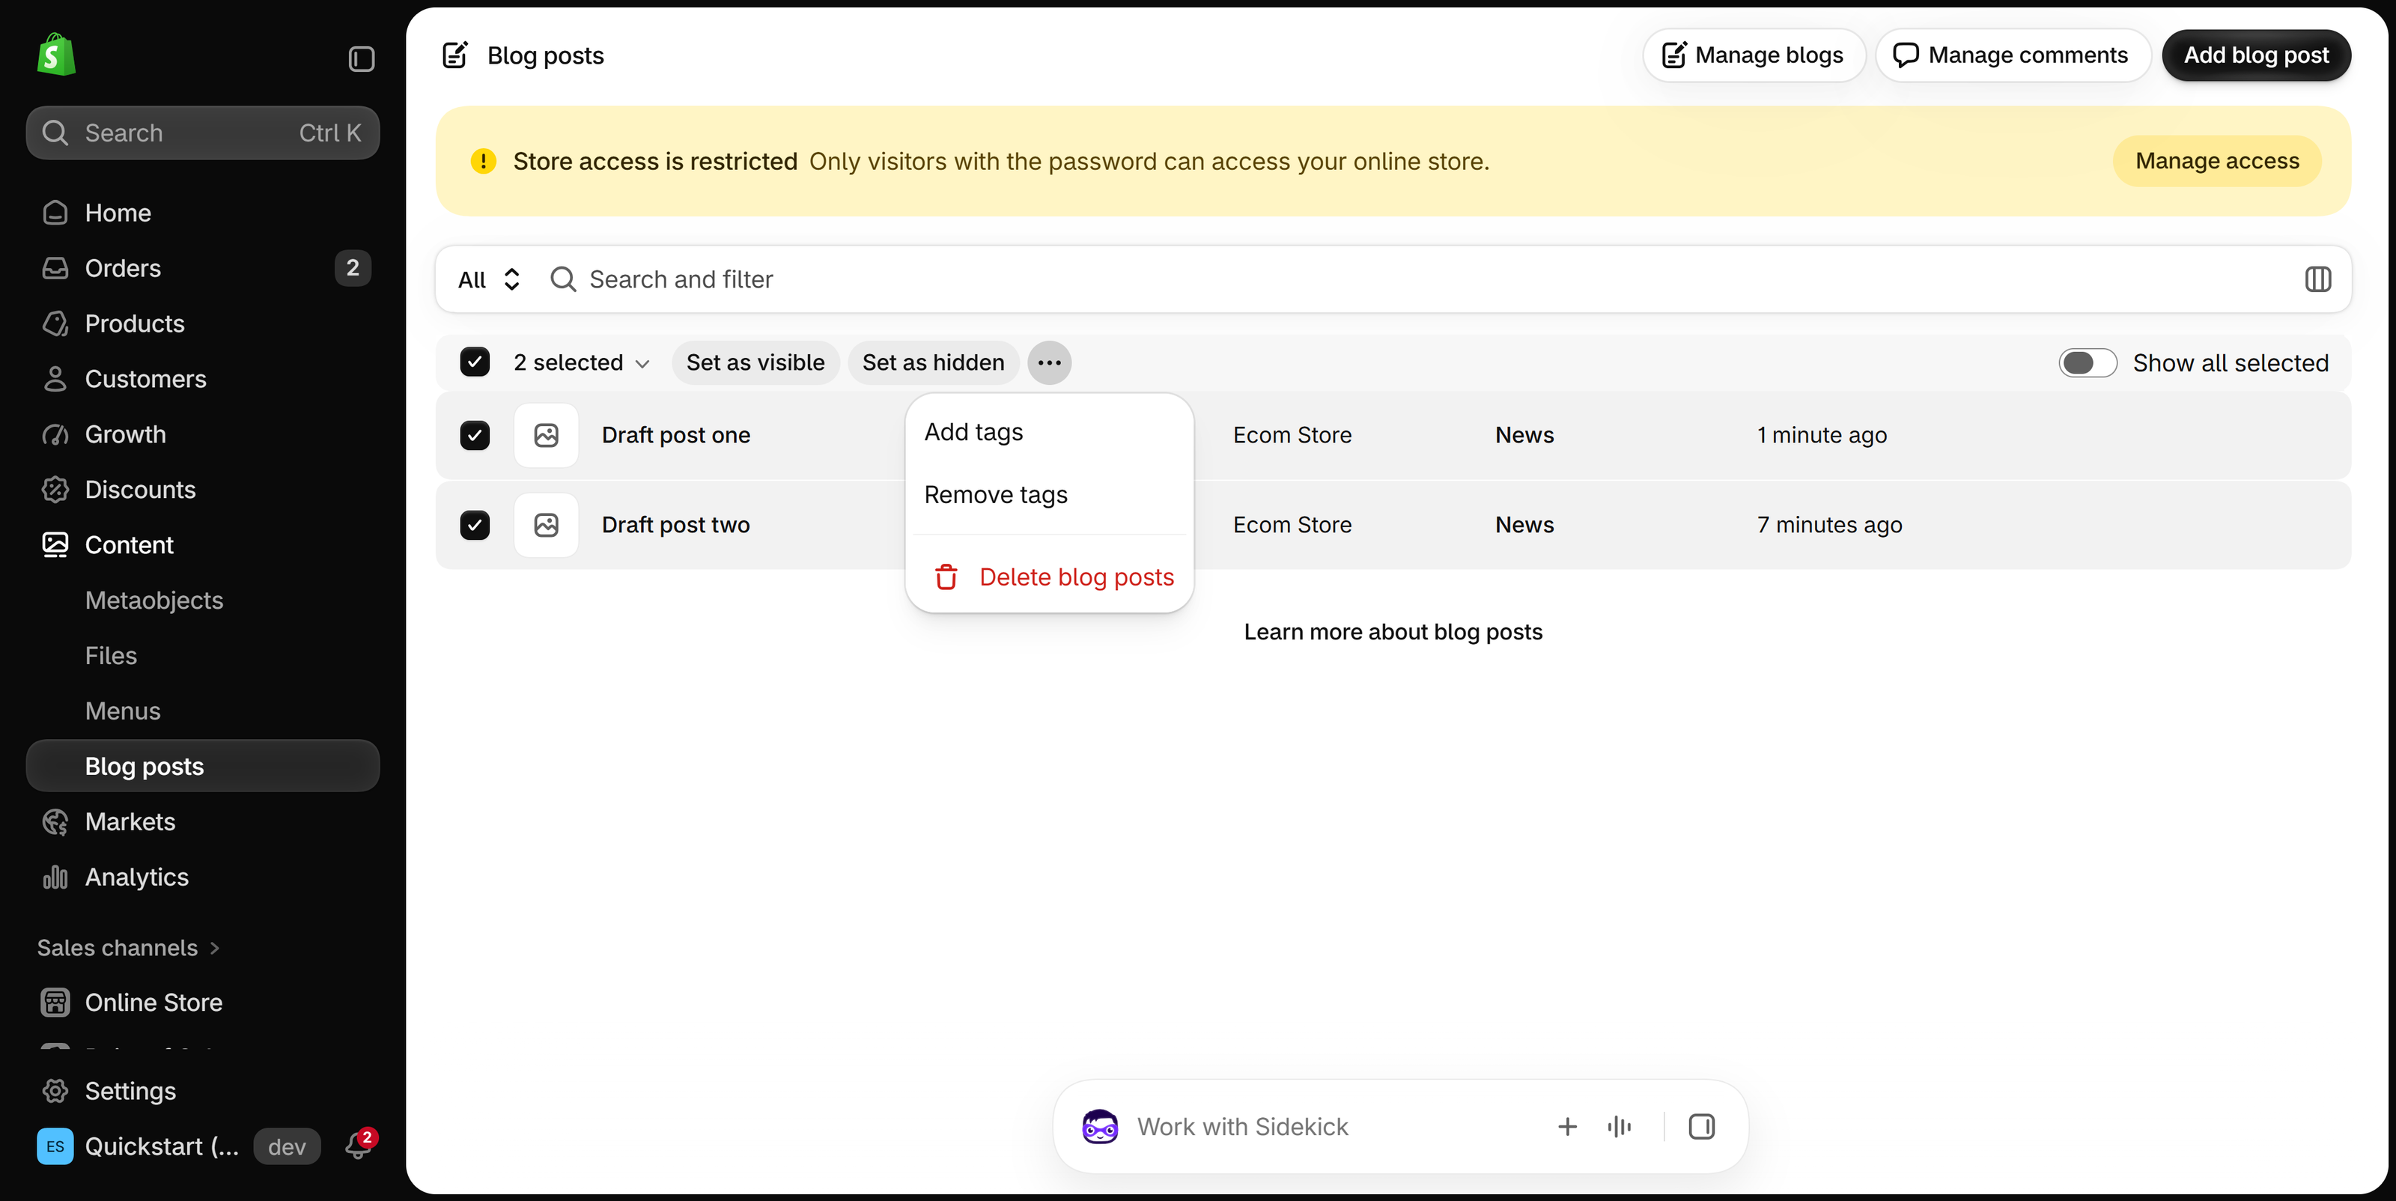The height and width of the screenshot is (1201, 2396).
Task: Open Settings via the gear icon
Action: pyautogui.click(x=55, y=1090)
